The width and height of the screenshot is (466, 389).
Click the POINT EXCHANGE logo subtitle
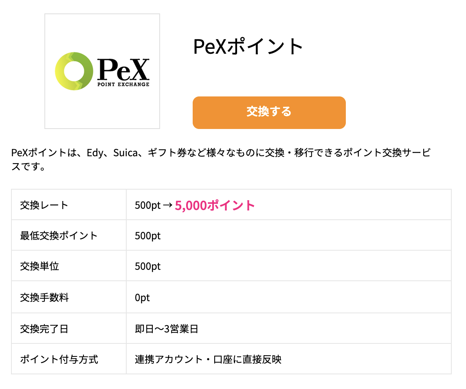coord(123,84)
